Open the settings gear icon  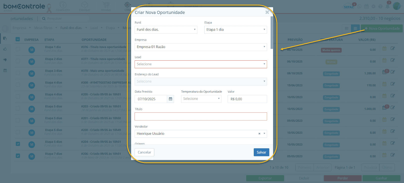(373, 7)
